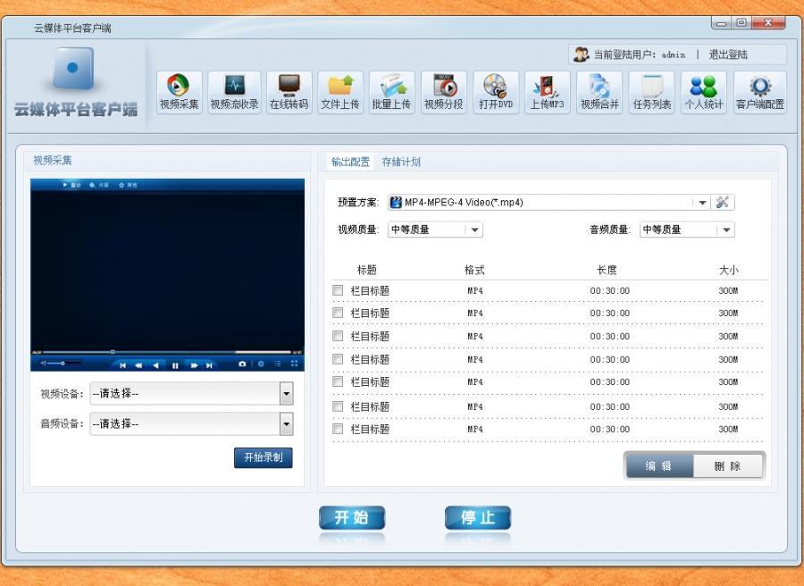Open the 视频设备 device dropdown

[x=286, y=393]
